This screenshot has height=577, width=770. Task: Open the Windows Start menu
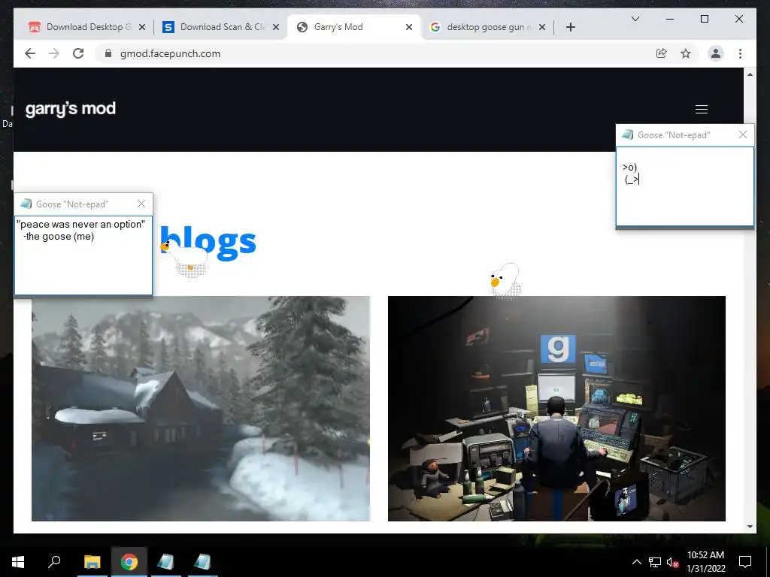pos(18,562)
